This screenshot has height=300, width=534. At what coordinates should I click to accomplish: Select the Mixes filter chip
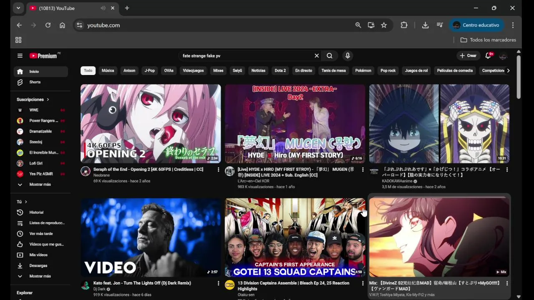pos(218,71)
